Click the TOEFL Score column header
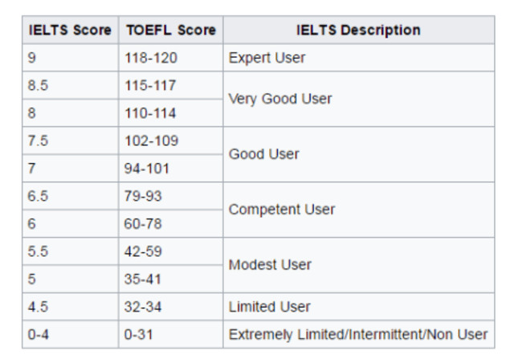Screen dimensions: 514x363 pyautogui.click(x=170, y=31)
